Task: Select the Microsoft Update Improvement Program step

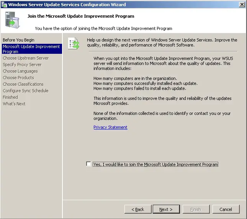Action: click(32, 49)
